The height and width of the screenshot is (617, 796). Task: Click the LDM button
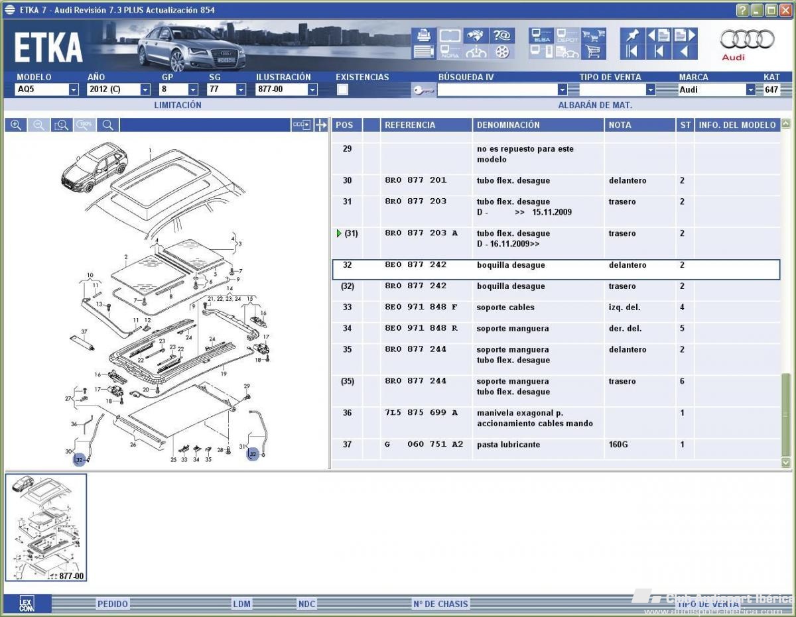click(241, 604)
